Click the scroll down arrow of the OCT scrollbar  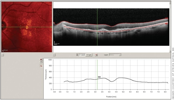tap(170, 51)
